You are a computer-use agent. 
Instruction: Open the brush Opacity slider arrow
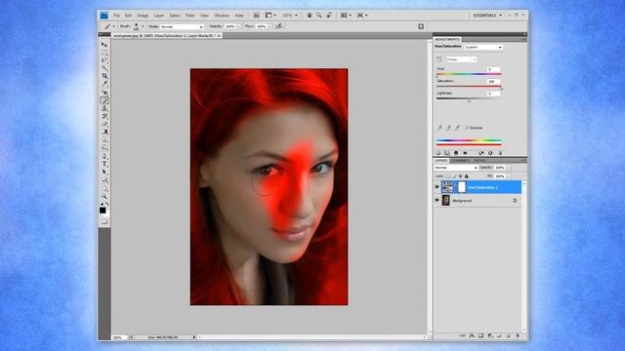[238, 26]
